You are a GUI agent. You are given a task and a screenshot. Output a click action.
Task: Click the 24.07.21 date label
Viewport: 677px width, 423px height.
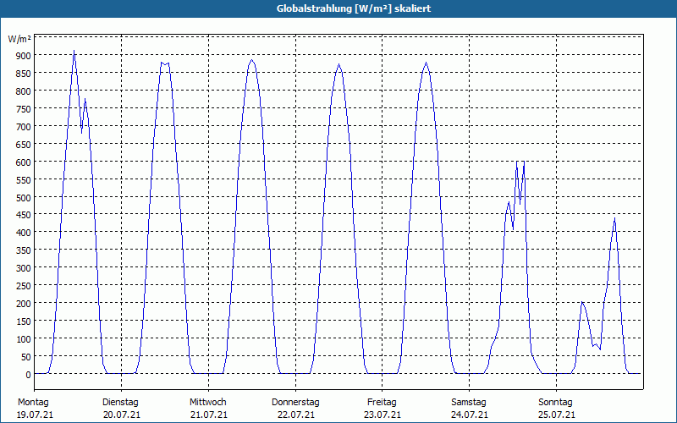point(470,415)
